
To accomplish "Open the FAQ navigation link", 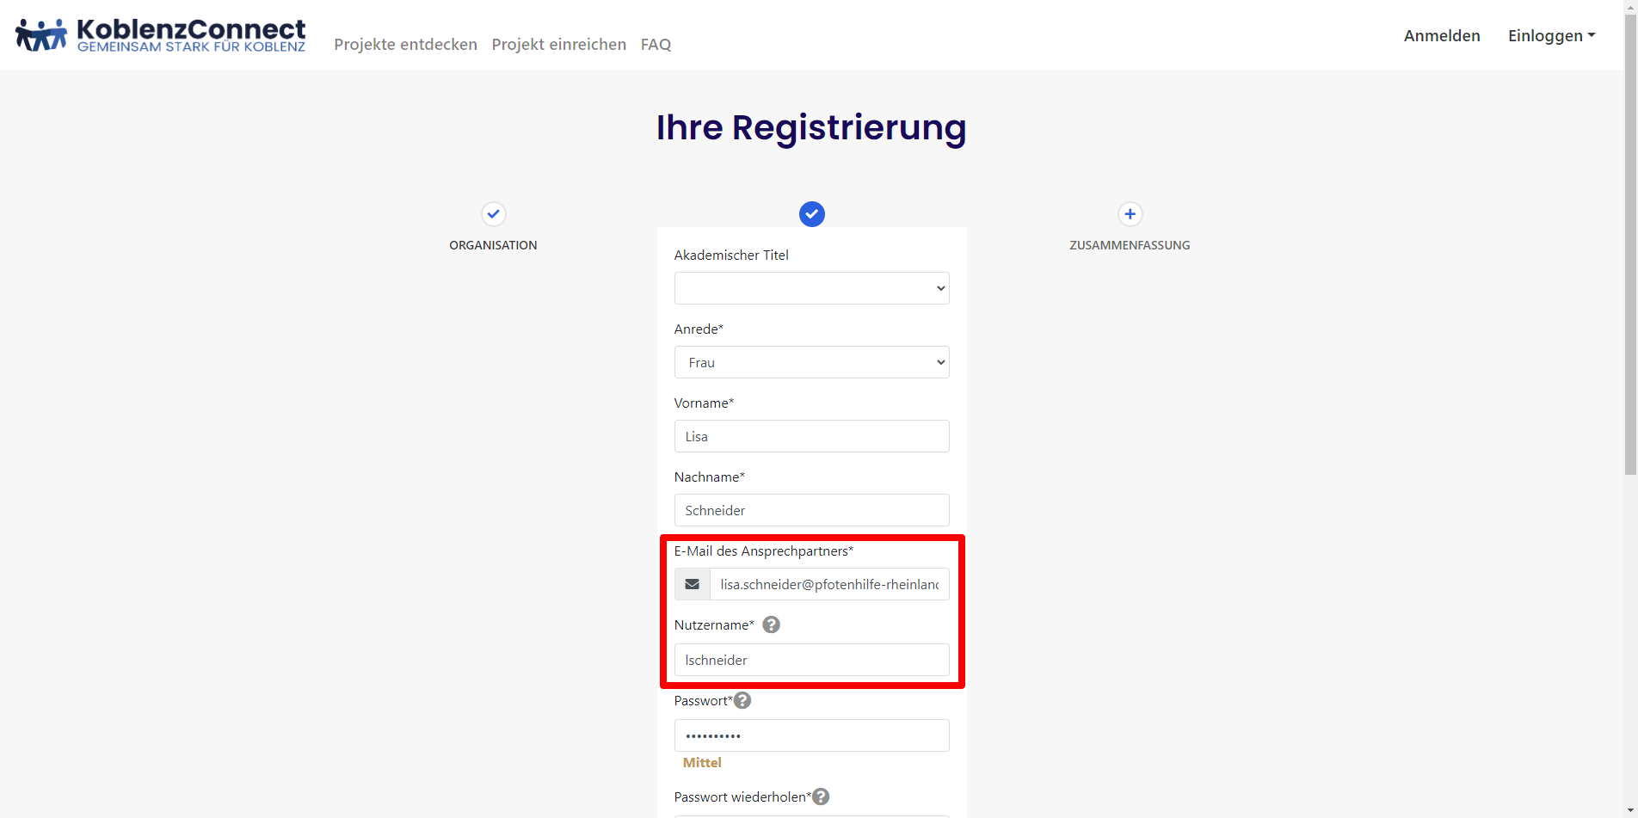I will tap(656, 44).
